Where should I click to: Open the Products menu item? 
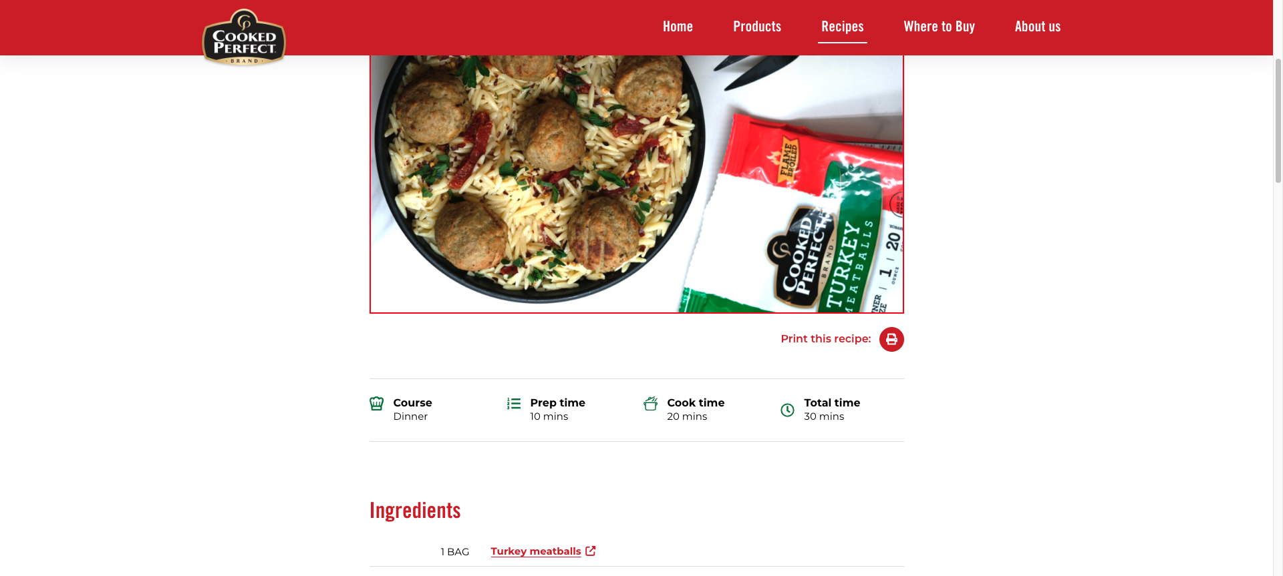pyautogui.click(x=757, y=27)
